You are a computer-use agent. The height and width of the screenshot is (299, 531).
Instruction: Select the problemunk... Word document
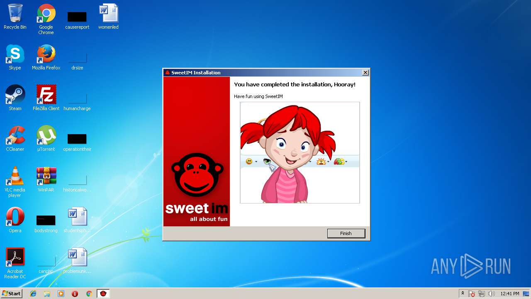(77, 261)
